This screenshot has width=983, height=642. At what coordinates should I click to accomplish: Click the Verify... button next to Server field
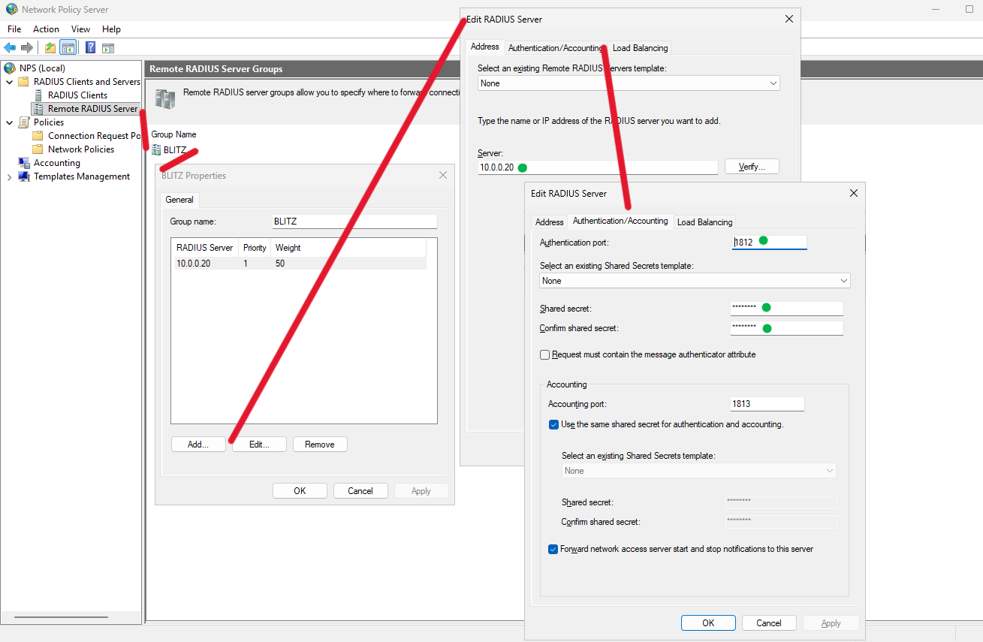[x=752, y=167]
